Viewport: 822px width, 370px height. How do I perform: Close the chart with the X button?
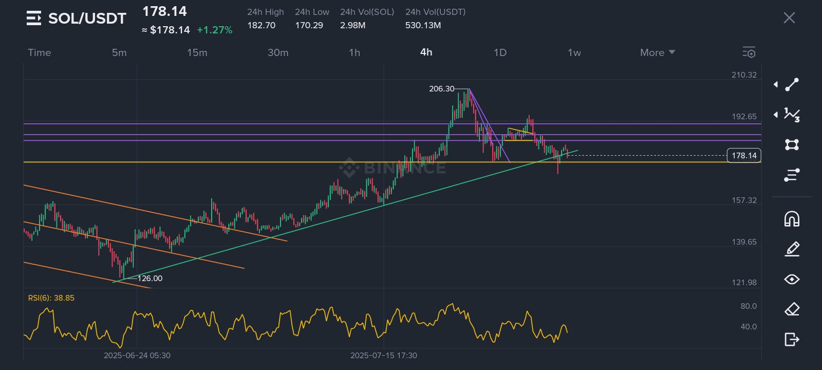coord(789,18)
